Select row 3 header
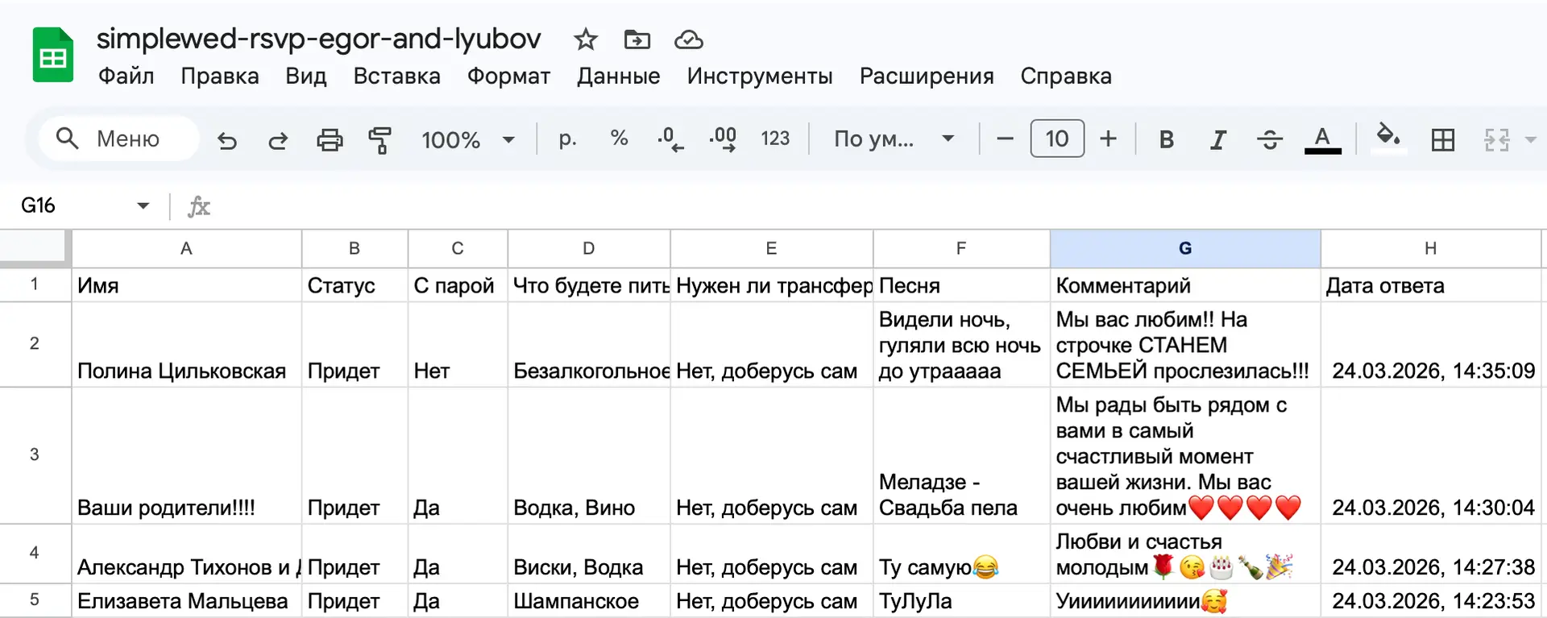Image resolution: width=1547 pixels, height=618 pixels. [35, 454]
